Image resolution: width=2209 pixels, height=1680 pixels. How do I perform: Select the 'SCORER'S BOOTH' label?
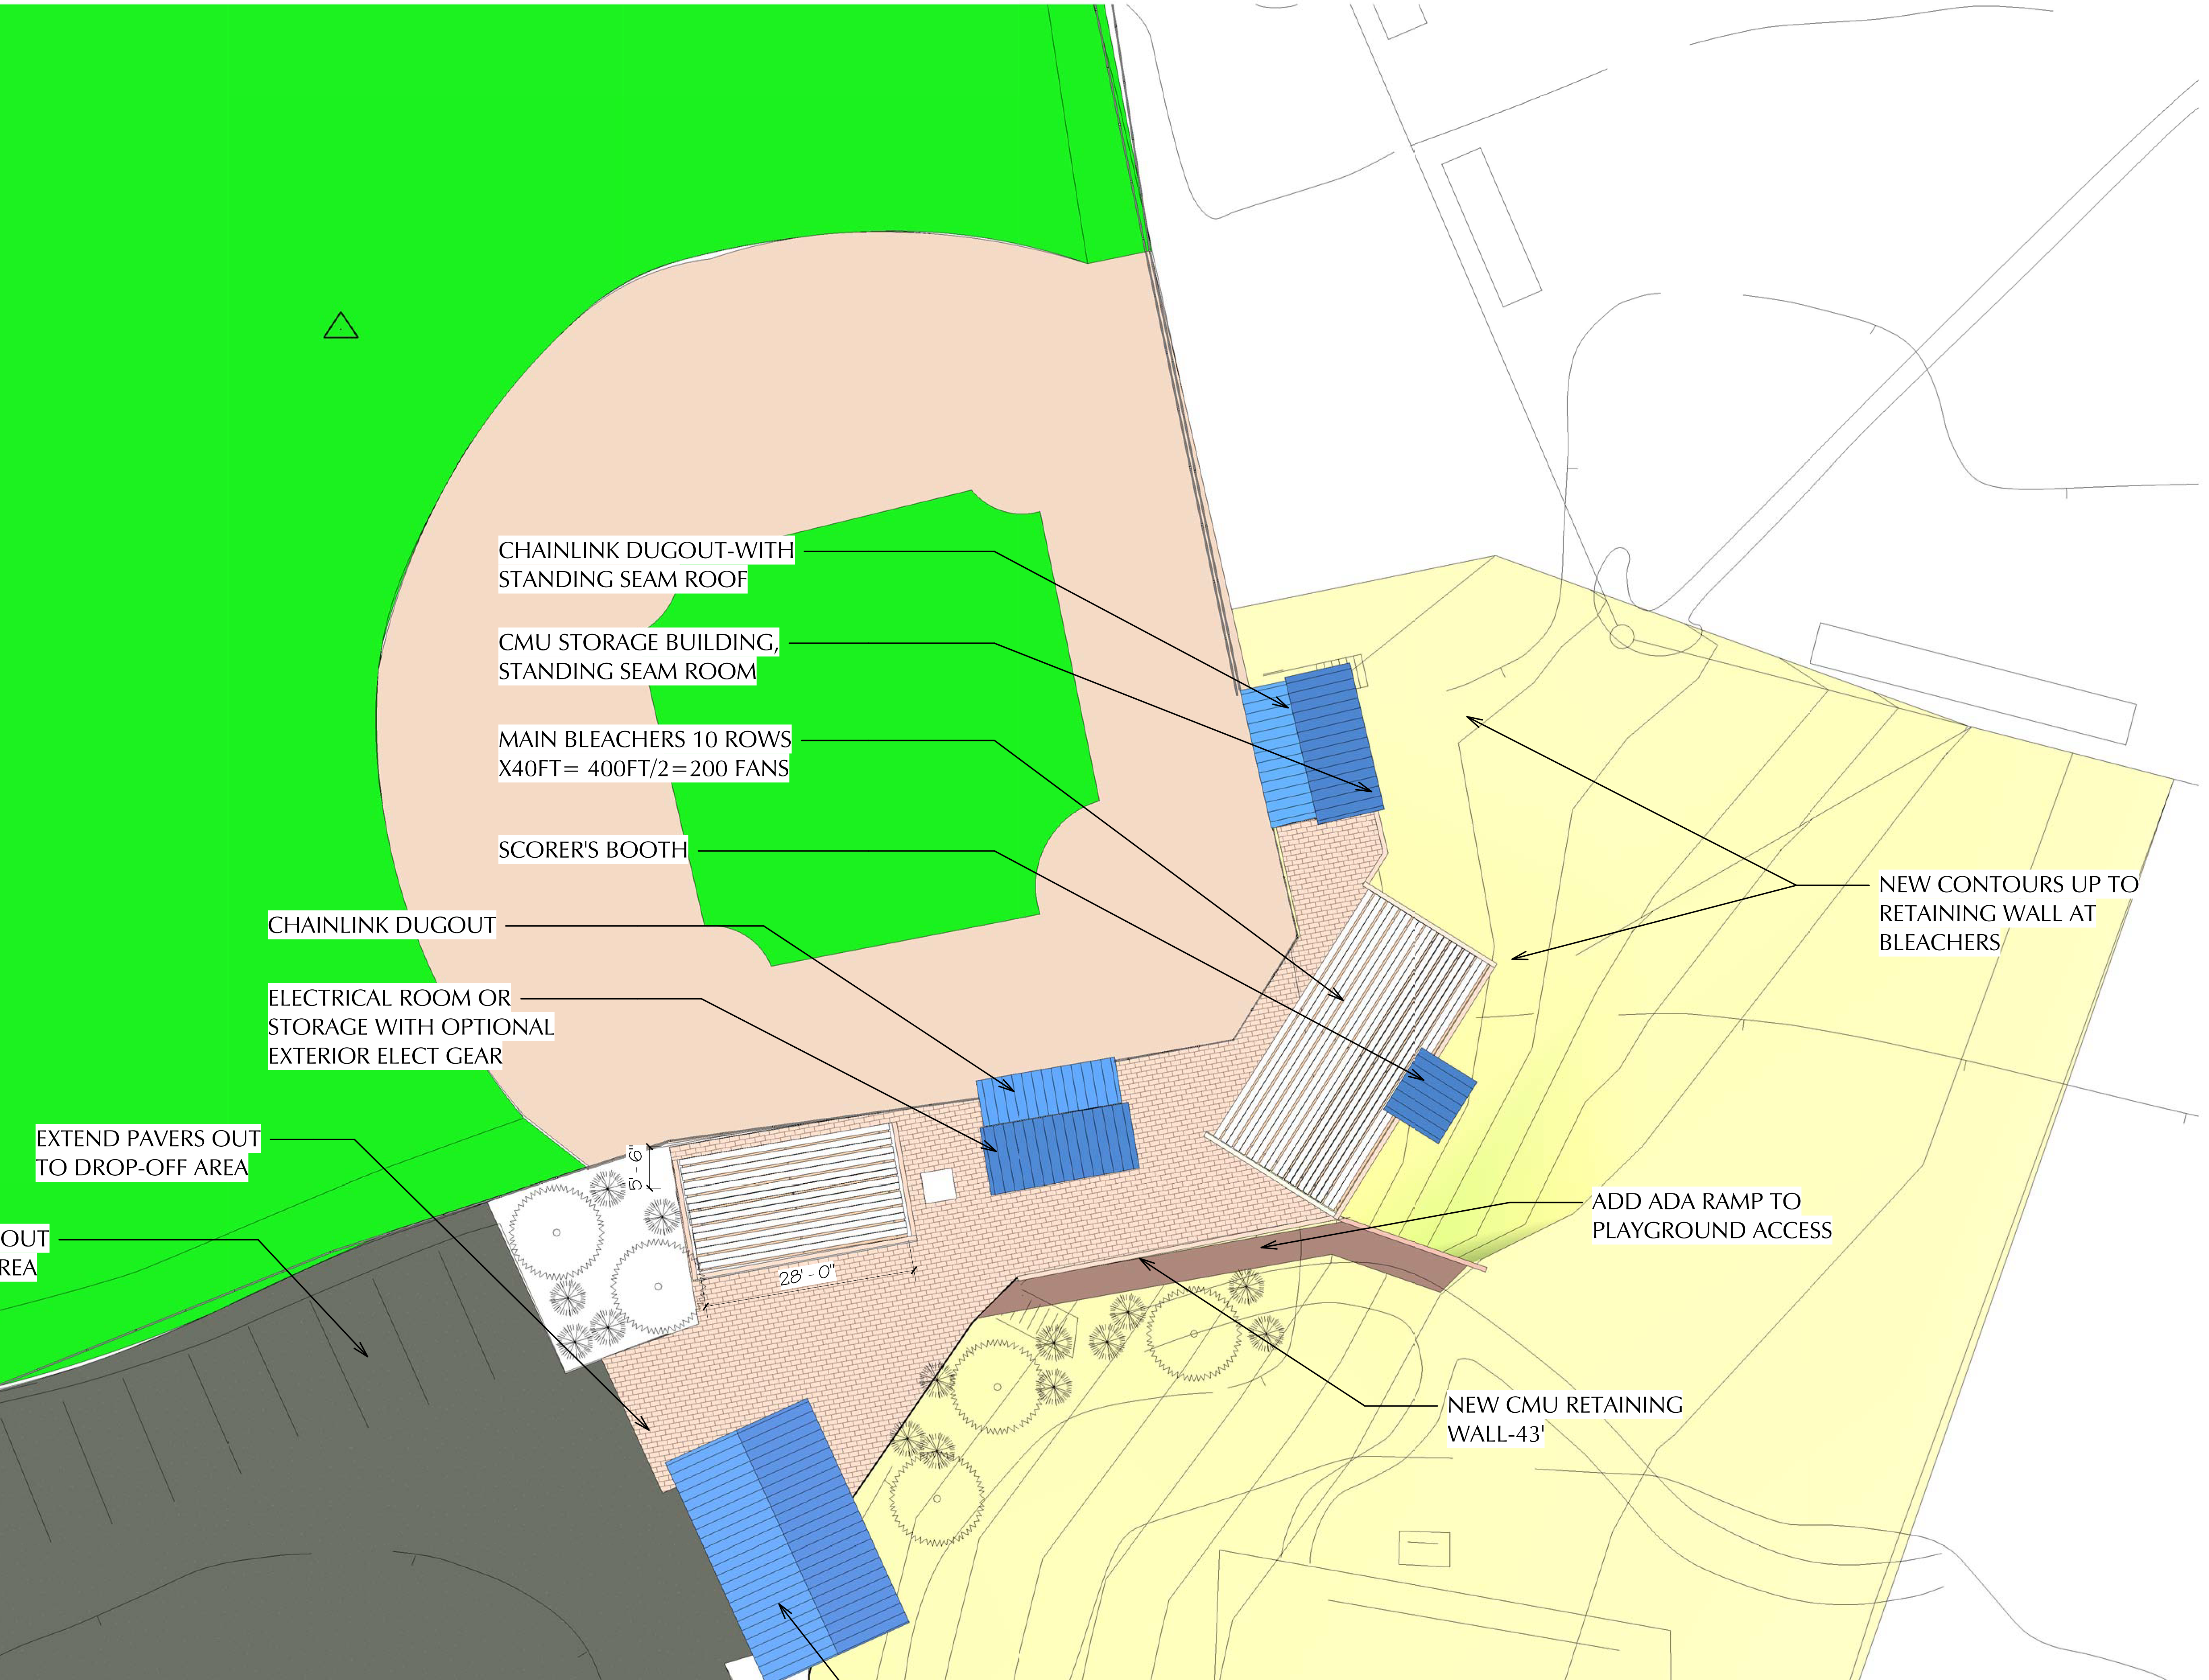[593, 850]
